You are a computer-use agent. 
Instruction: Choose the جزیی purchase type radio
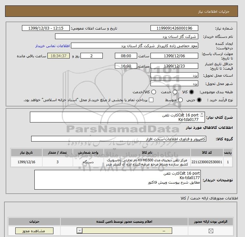(x=199, y=100)
